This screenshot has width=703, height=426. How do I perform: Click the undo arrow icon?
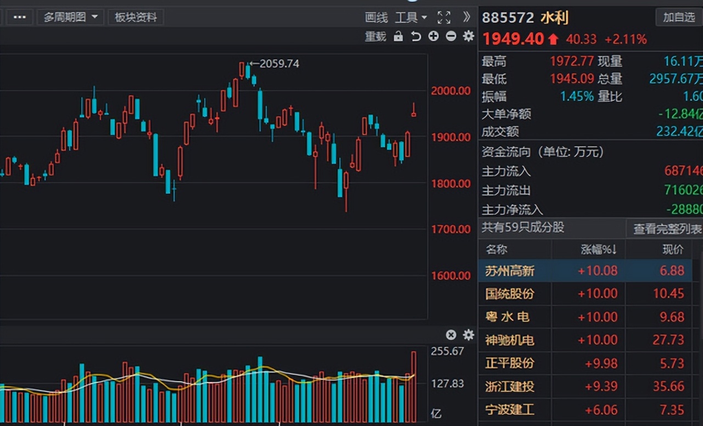(416, 37)
